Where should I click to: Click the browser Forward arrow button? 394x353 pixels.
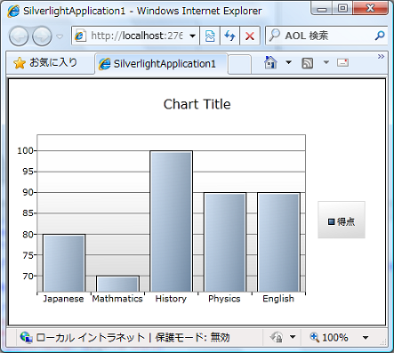click(42, 36)
